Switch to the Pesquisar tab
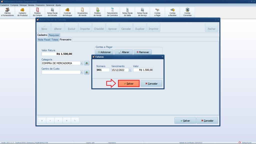Viewport: 256px width, 144px height. pyautogui.click(x=54, y=35)
